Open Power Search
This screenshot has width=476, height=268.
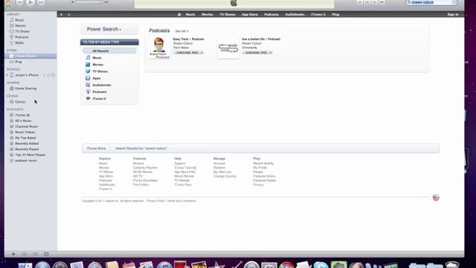pyautogui.click(x=104, y=29)
